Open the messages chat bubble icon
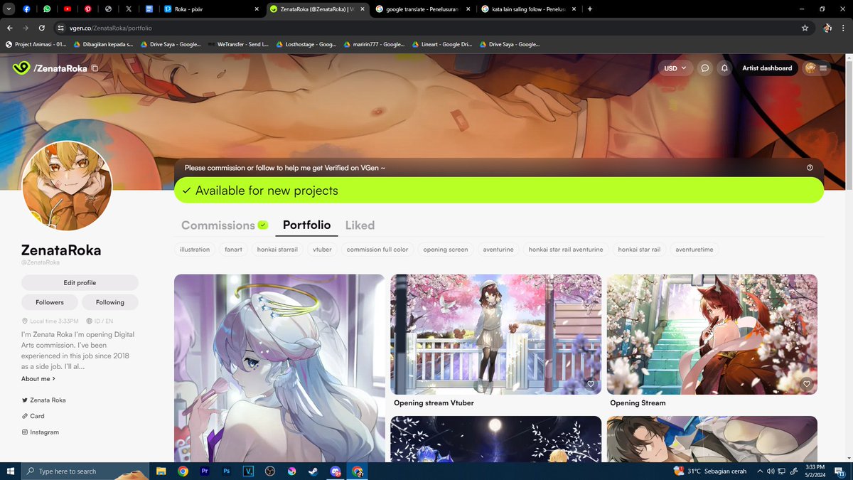This screenshot has width=853, height=480. (x=705, y=68)
